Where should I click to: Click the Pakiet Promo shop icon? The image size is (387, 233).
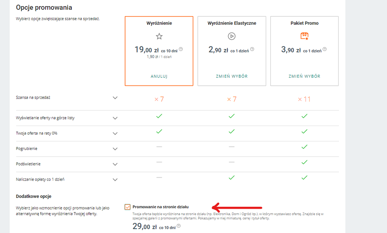[x=304, y=36]
